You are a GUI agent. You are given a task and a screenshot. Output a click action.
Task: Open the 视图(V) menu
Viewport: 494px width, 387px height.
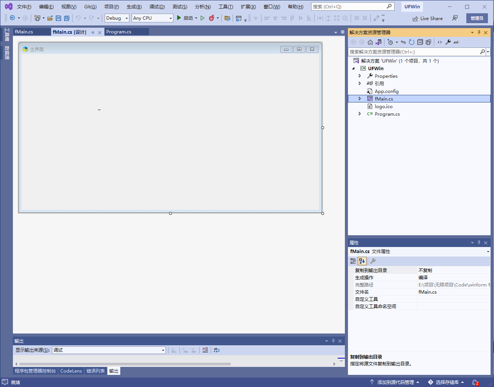(x=69, y=7)
